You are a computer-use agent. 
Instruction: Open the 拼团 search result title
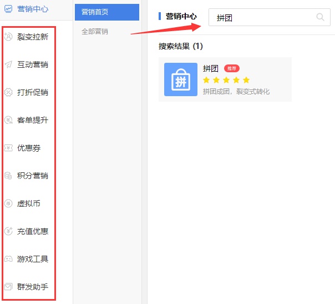211,68
